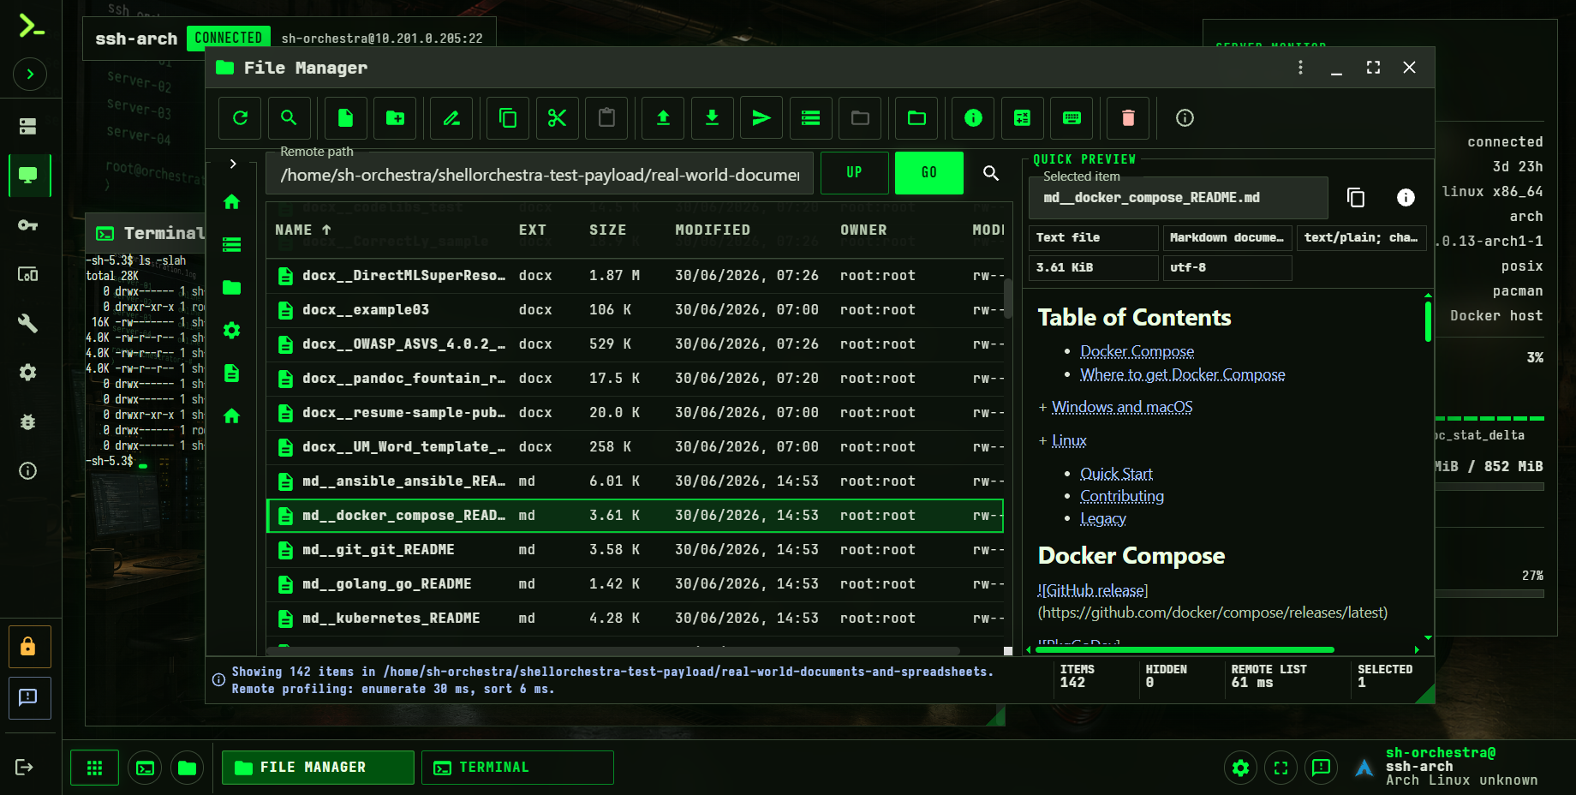Cut the selected file with scissors icon
Image resolution: width=1576 pixels, height=795 pixels.
[x=558, y=118]
